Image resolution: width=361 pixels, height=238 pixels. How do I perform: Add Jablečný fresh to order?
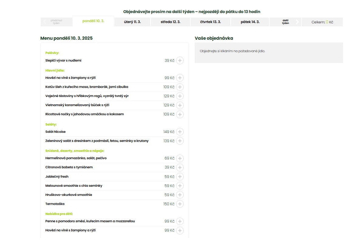click(x=180, y=177)
